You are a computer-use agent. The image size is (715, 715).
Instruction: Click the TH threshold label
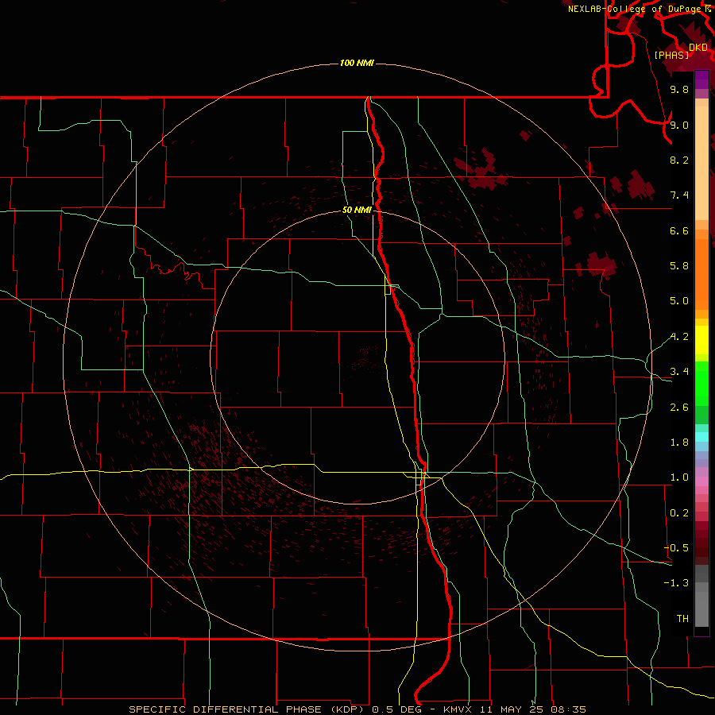pos(682,619)
